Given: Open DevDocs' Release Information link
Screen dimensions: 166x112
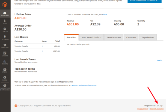Looking at the screenshot, I should point(84,86).
